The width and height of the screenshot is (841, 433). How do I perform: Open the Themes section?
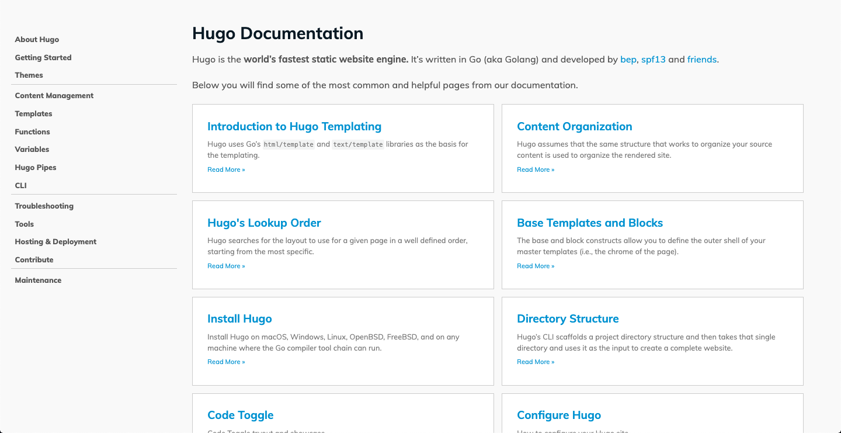29,75
